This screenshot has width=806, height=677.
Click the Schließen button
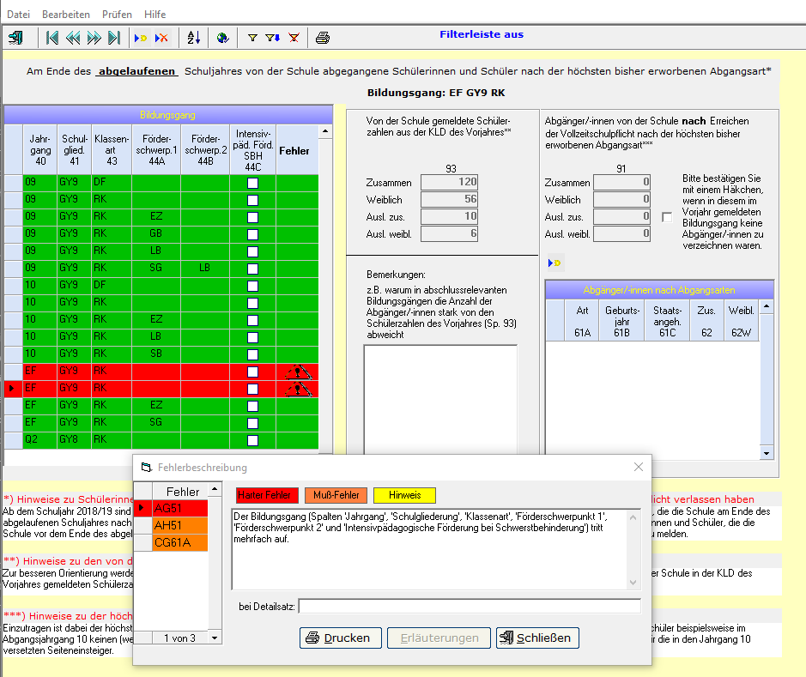(537, 638)
